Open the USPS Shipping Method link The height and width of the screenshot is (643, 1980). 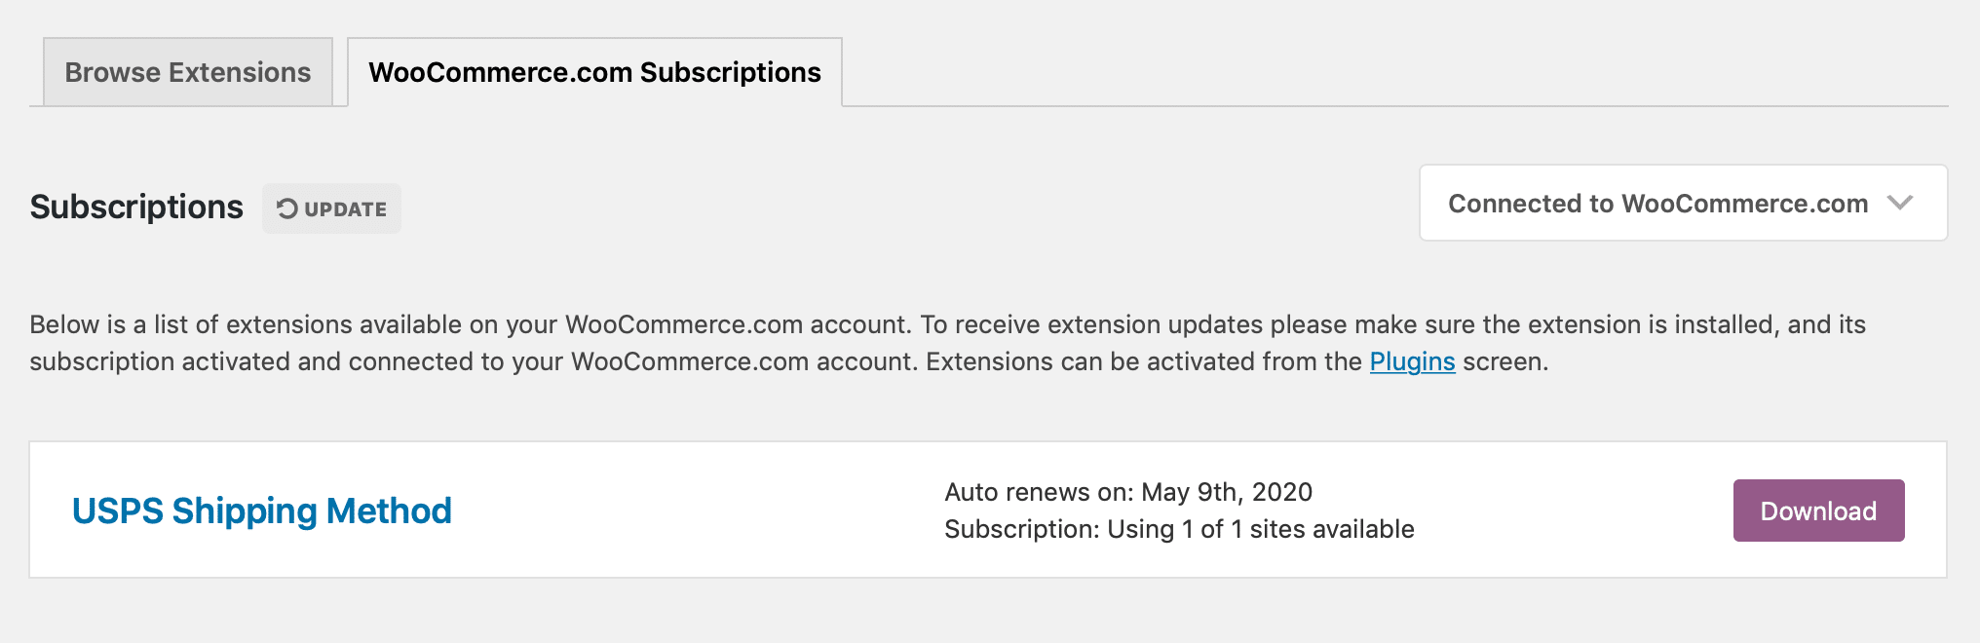[x=262, y=511]
